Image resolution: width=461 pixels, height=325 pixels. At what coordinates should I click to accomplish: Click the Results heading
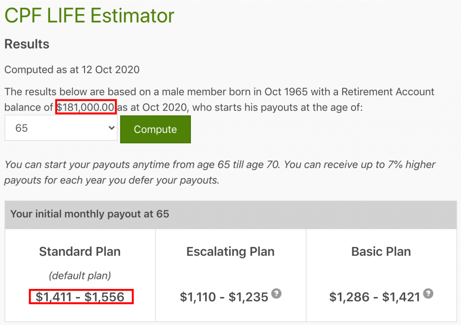(27, 45)
